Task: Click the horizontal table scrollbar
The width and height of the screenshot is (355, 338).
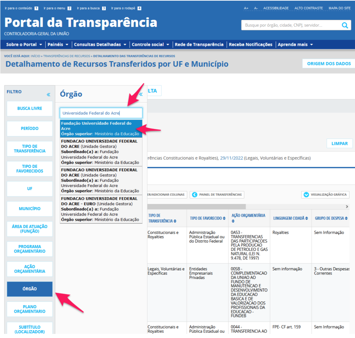Action: (196, 206)
